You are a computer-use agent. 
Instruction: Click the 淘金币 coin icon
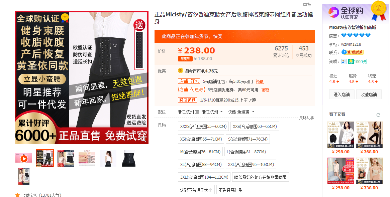pyautogui.click(x=181, y=71)
